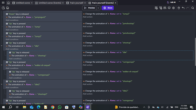Expand the Preview options dropdown arrow

pos(98,8)
